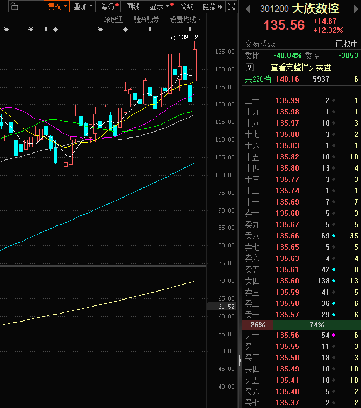Expand the 显示 display dropdown
This screenshot has height=408, width=361.
pos(159,6)
